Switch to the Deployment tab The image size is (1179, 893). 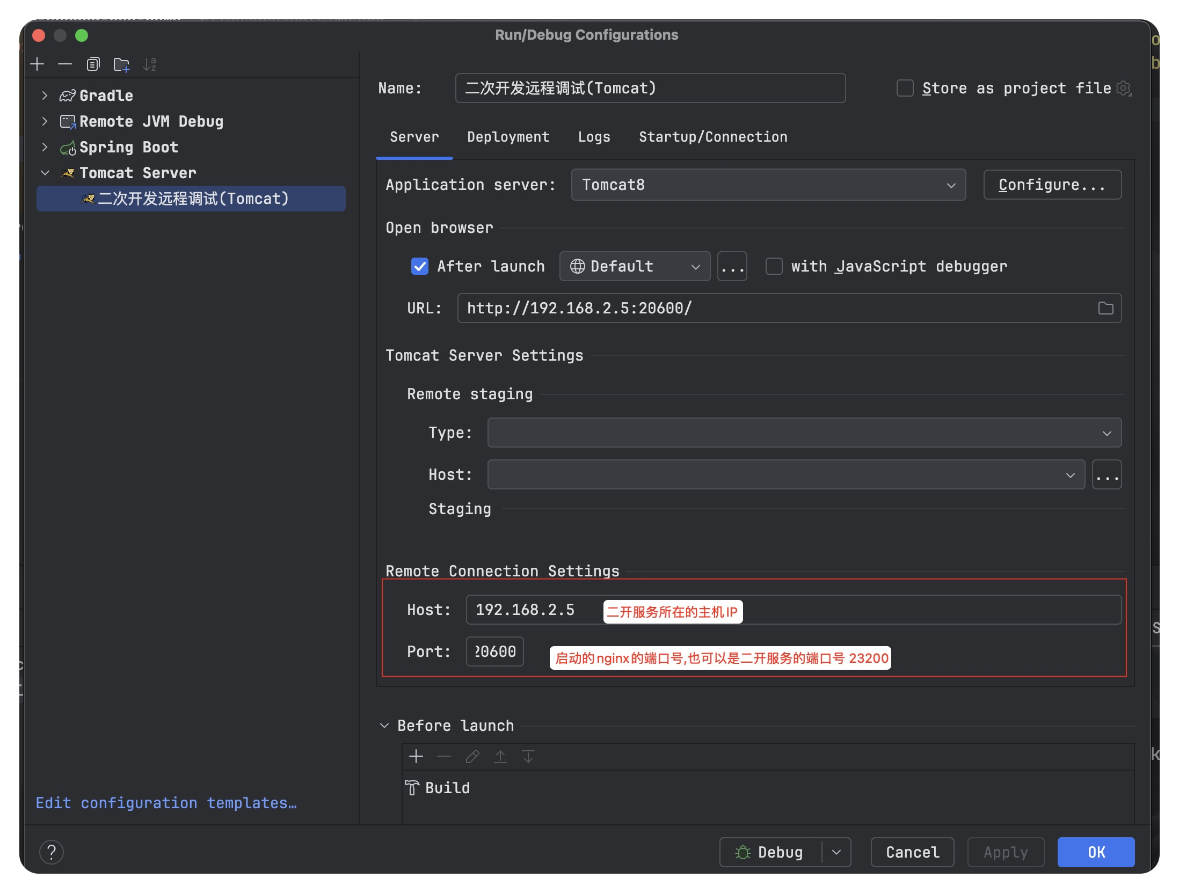(508, 137)
